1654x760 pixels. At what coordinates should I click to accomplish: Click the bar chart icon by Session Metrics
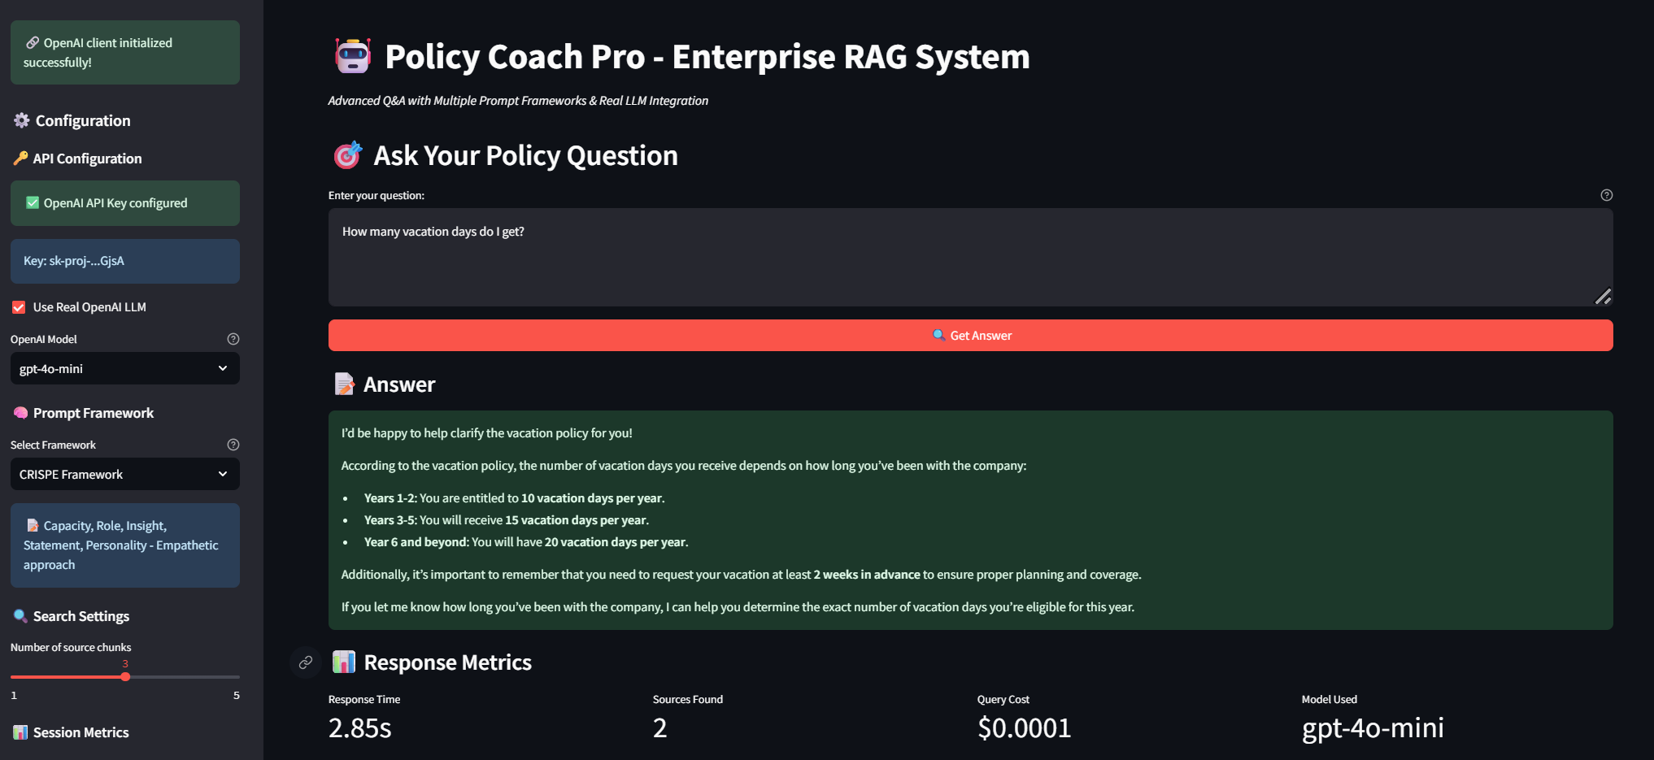(x=20, y=732)
